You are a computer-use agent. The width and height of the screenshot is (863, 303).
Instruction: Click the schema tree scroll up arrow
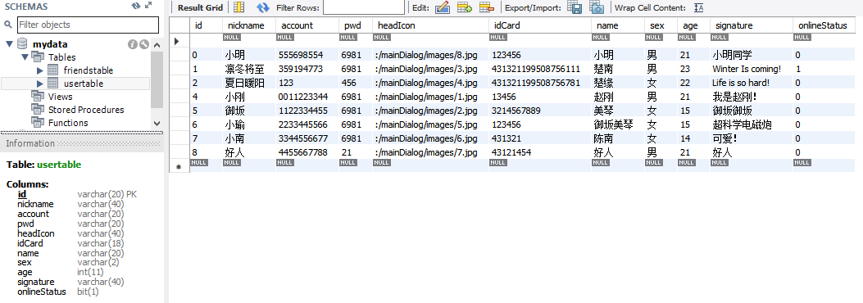[x=157, y=44]
